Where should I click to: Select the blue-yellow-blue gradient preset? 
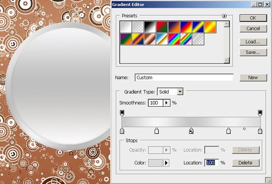coord(198,27)
